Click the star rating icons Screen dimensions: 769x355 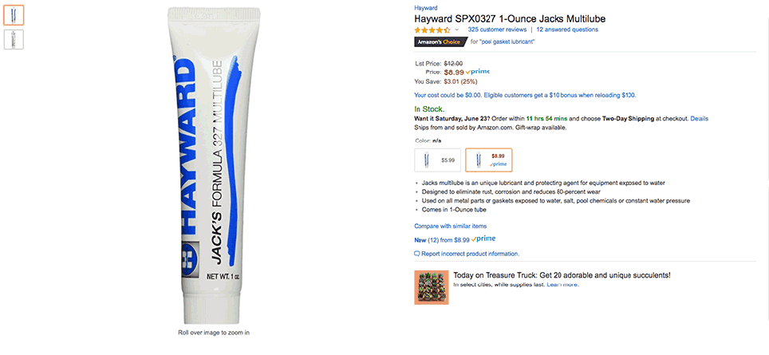click(x=432, y=30)
